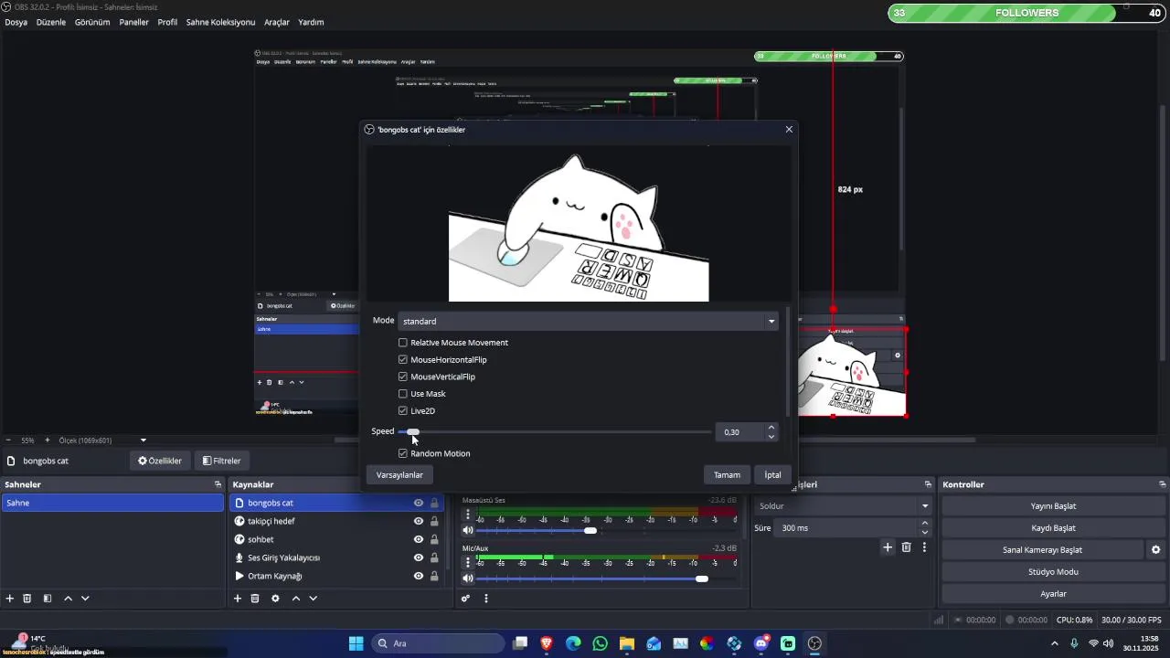Add a new scene with the plus icon
This screenshot has width=1170, height=658.
point(10,599)
